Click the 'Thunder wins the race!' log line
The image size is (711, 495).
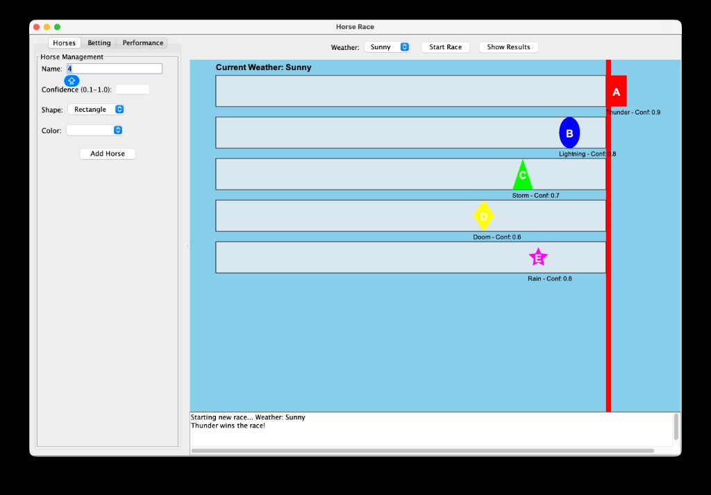click(x=228, y=426)
